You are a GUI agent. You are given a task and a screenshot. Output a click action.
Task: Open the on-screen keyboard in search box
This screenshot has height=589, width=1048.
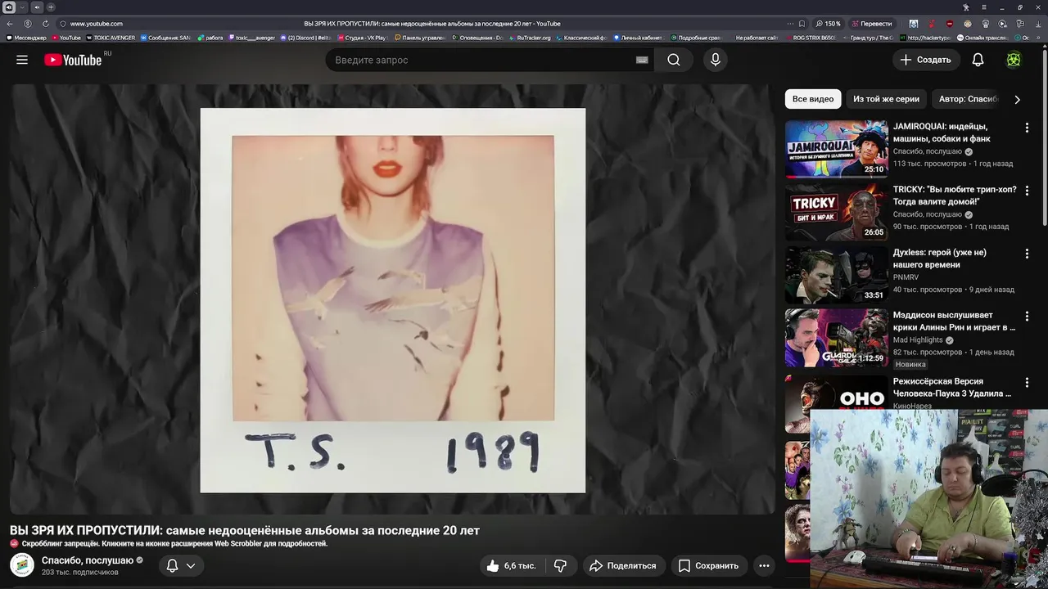(x=642, y=60)
